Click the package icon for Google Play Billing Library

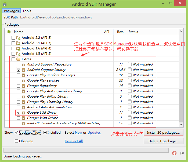click(23, 97)
